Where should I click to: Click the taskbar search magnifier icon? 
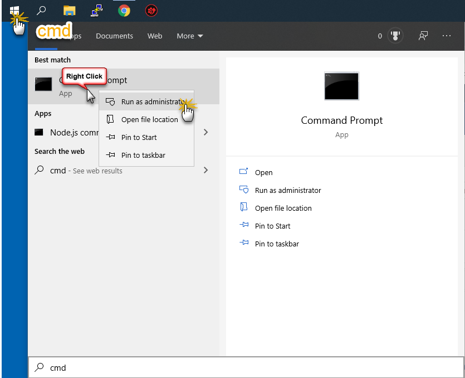tap(41, 10)
